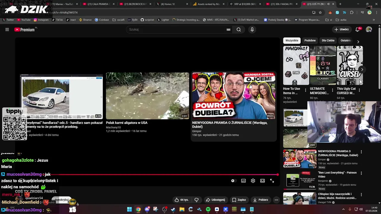Open Discord from the taskbar
Screen dimensions: 381x214
coord(147,210)
